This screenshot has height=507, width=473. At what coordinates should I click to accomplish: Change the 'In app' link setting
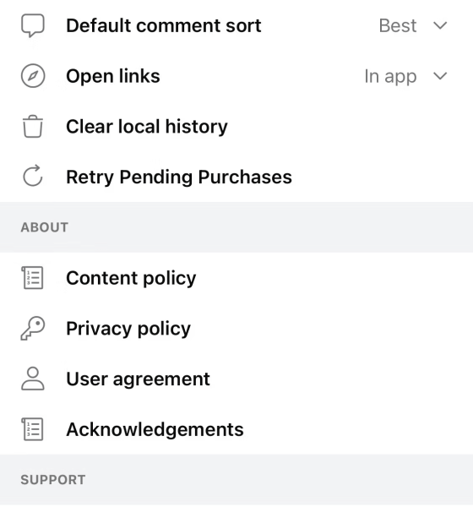click(x=390, y=77)
